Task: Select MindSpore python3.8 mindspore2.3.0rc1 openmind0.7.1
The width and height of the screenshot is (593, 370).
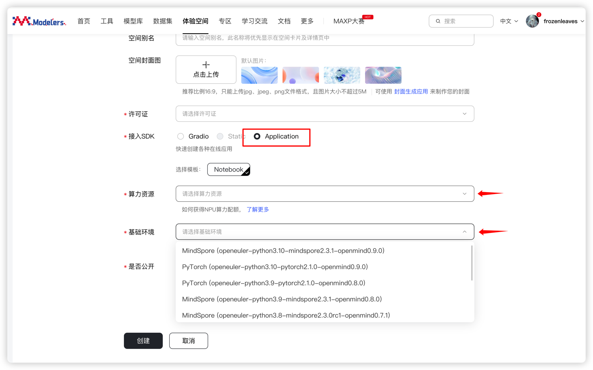Action: click(325, 315)
